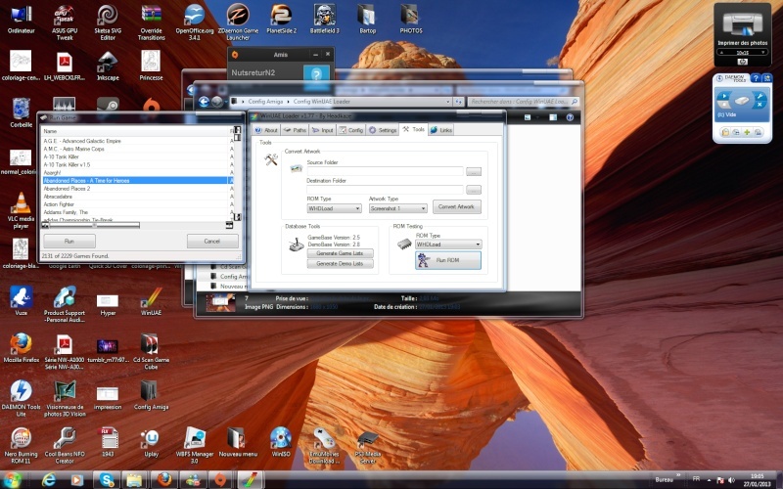Image resolution: width=783 pixels, height=489 pixels.
Task: Launch ZDaemon Game Launcher
Action: [x=238, y=22]
